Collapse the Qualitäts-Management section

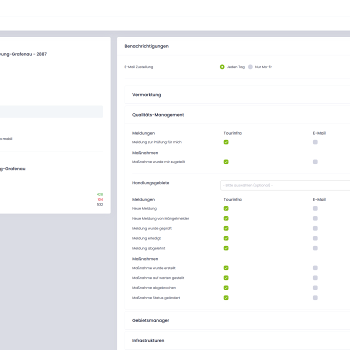(158, 114)
